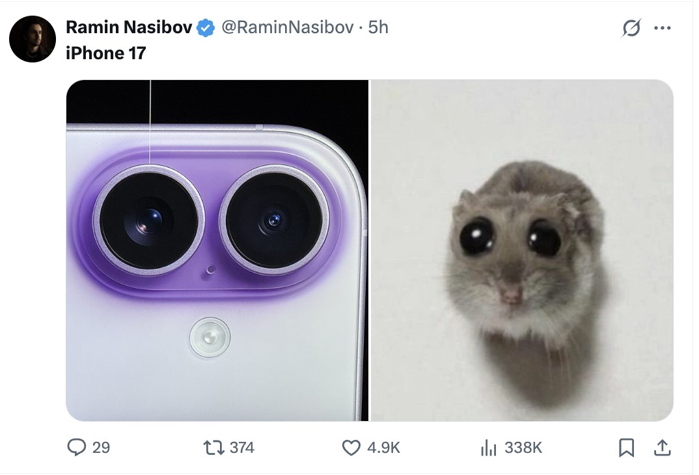The image size is (699, 475).
Task: Open the three-dot More options menu
Action: 662,28
